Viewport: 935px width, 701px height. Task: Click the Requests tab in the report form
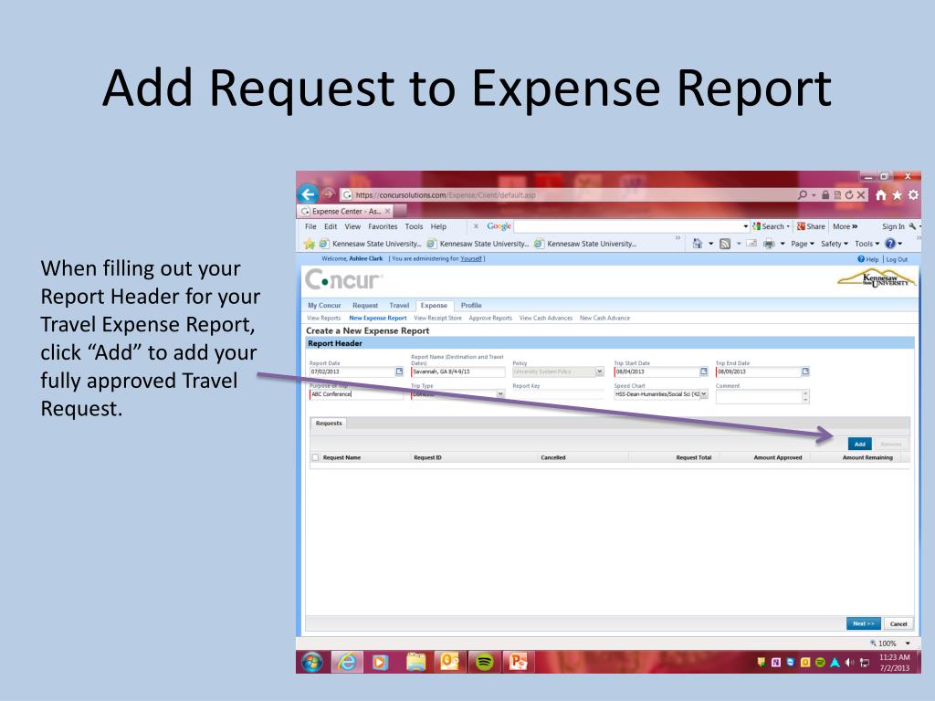pyautogui.click(x=329, y=424)
